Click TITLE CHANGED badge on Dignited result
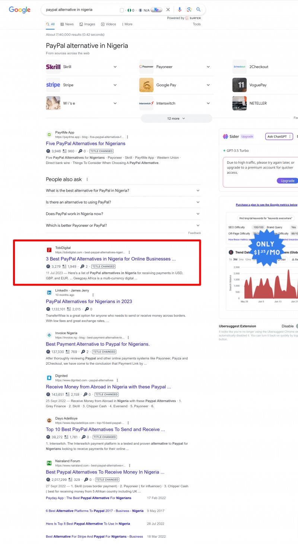Screen dimensions: 298x544 click(x=106, y=395)
